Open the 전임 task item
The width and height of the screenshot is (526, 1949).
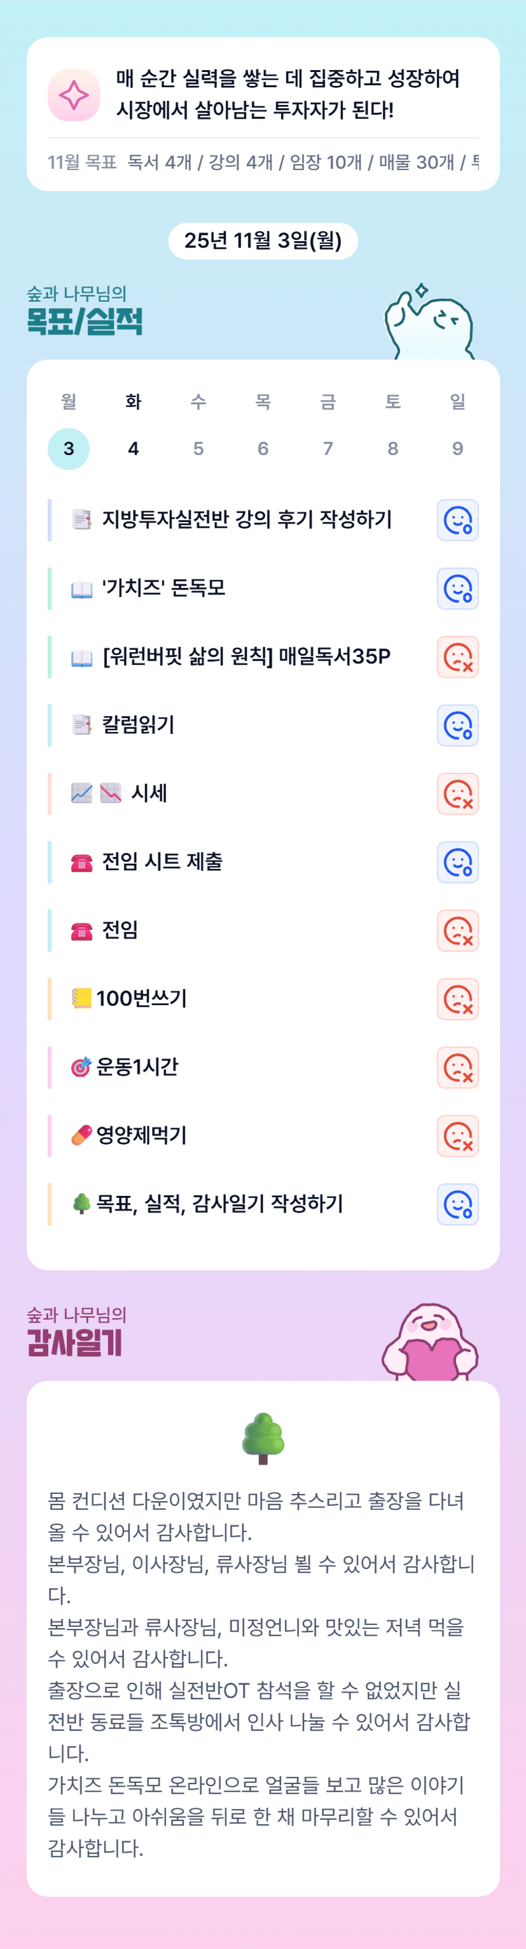(121, 930)
